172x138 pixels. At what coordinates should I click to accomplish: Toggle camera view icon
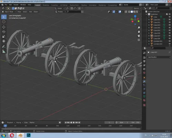pyautogui.click(x=139, y=36)
